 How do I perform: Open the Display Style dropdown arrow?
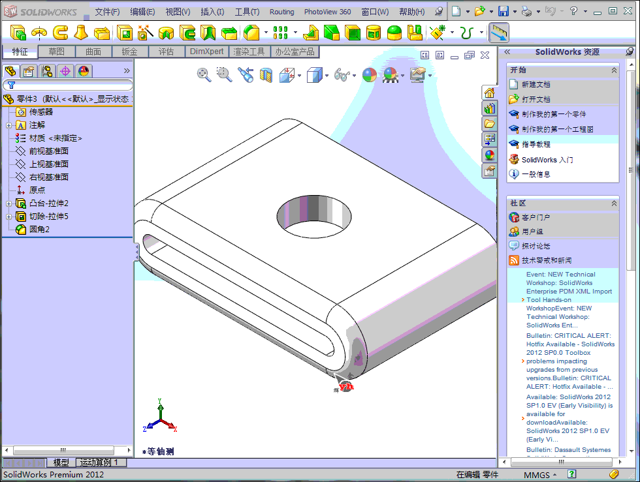tap(327, 76)
